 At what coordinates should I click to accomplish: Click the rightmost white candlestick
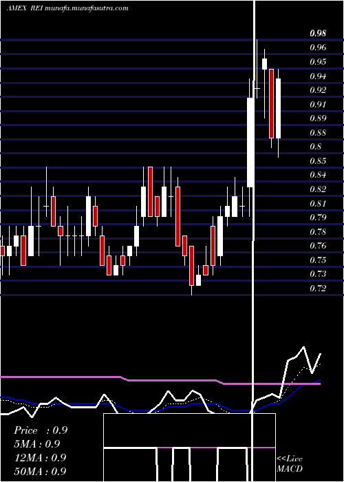[278, 109]
